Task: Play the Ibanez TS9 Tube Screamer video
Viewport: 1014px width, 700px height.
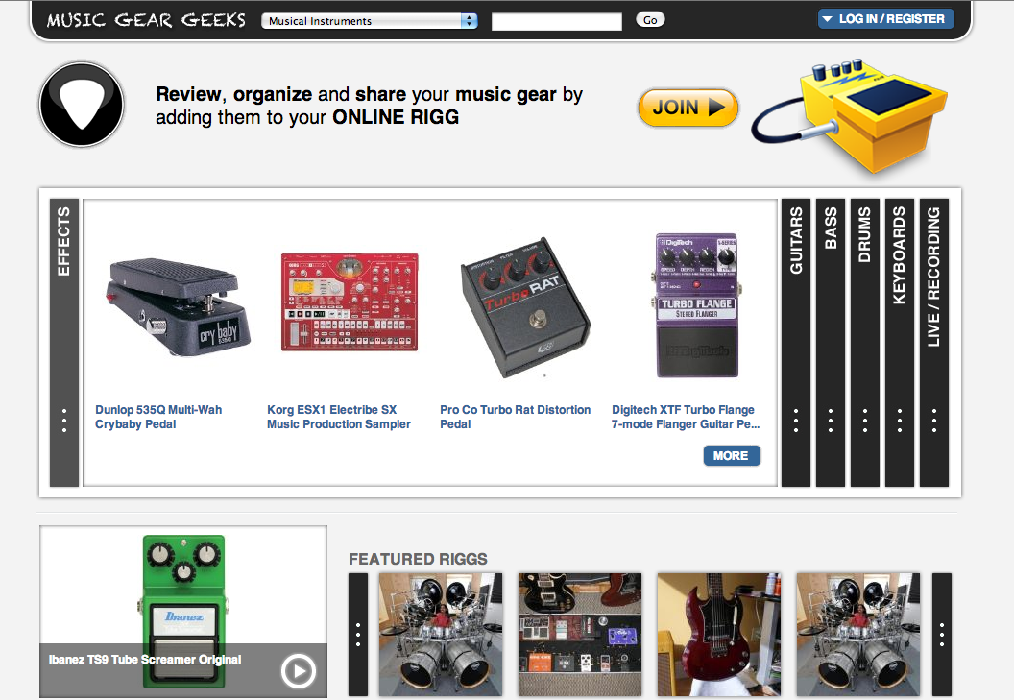Action: point(298,671)
